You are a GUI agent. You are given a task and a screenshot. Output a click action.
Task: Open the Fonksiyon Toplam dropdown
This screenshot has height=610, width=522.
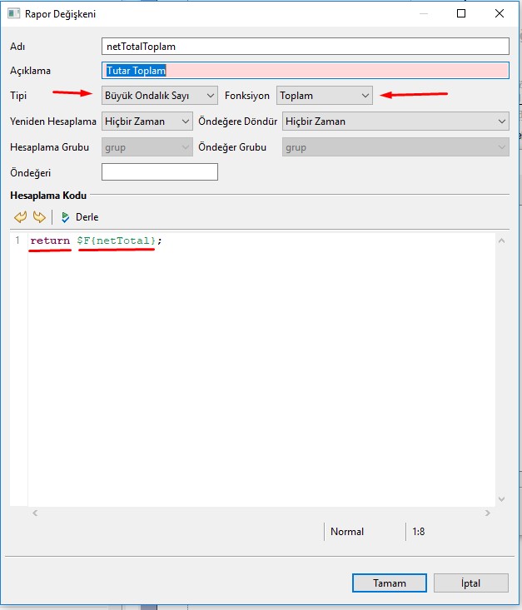(325, 96)
